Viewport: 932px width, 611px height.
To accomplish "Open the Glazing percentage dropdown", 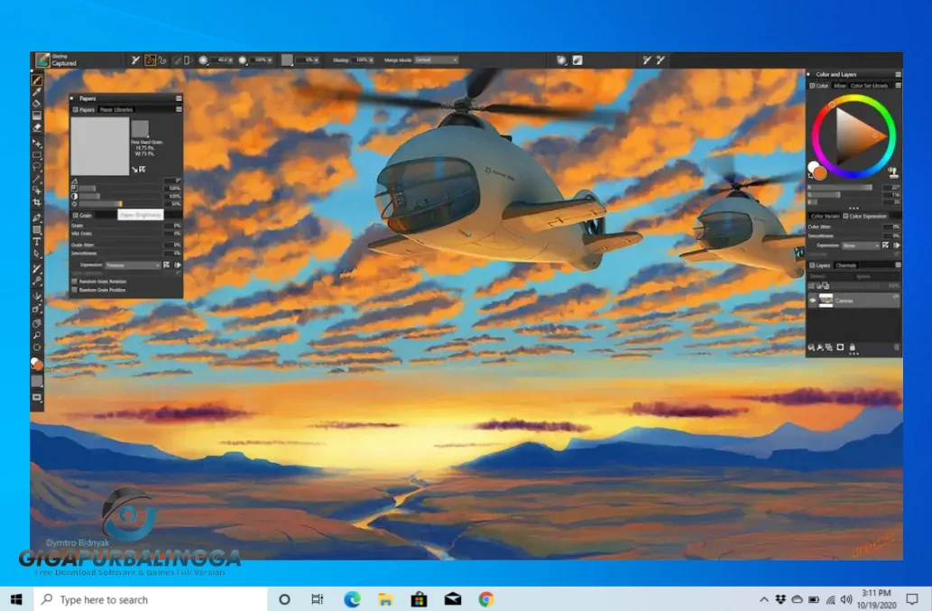I will pos(363,60).
